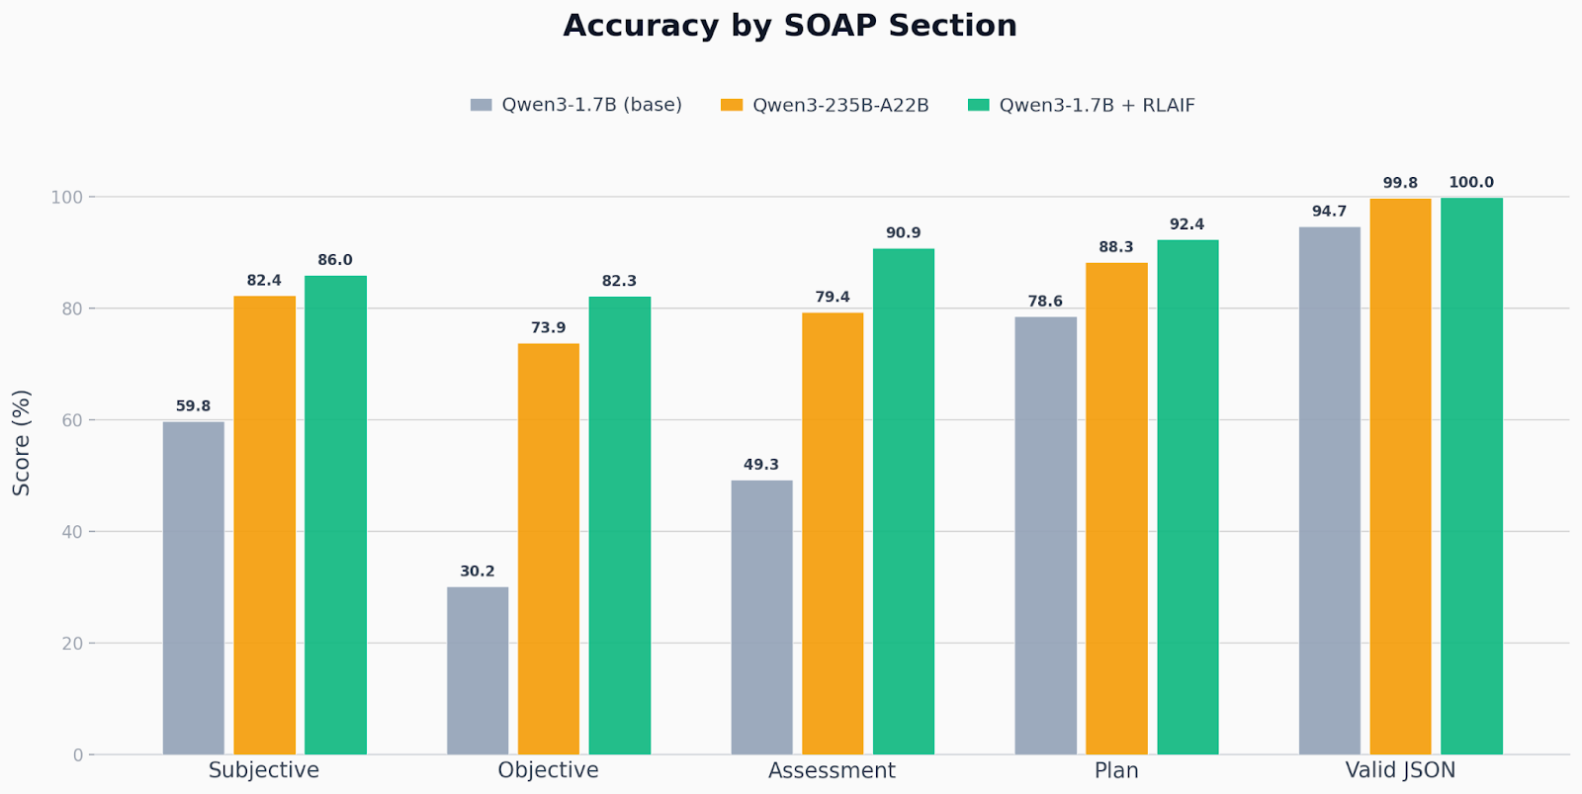Screen dimensions: 1582x794
Task: Select the gray Subjective bar labeled 59.8
Action: tap(194, 588)
